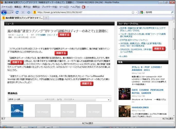Click RCTAG表示 in the status bar
This screenshot has width=176, height=129.
click(168, 119)
